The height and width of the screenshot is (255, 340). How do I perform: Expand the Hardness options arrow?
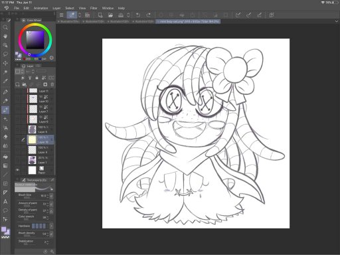(51, 226)
